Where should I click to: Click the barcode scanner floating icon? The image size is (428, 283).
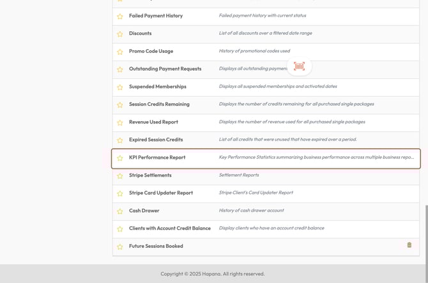pyautogui.click(x=299, y=66)
